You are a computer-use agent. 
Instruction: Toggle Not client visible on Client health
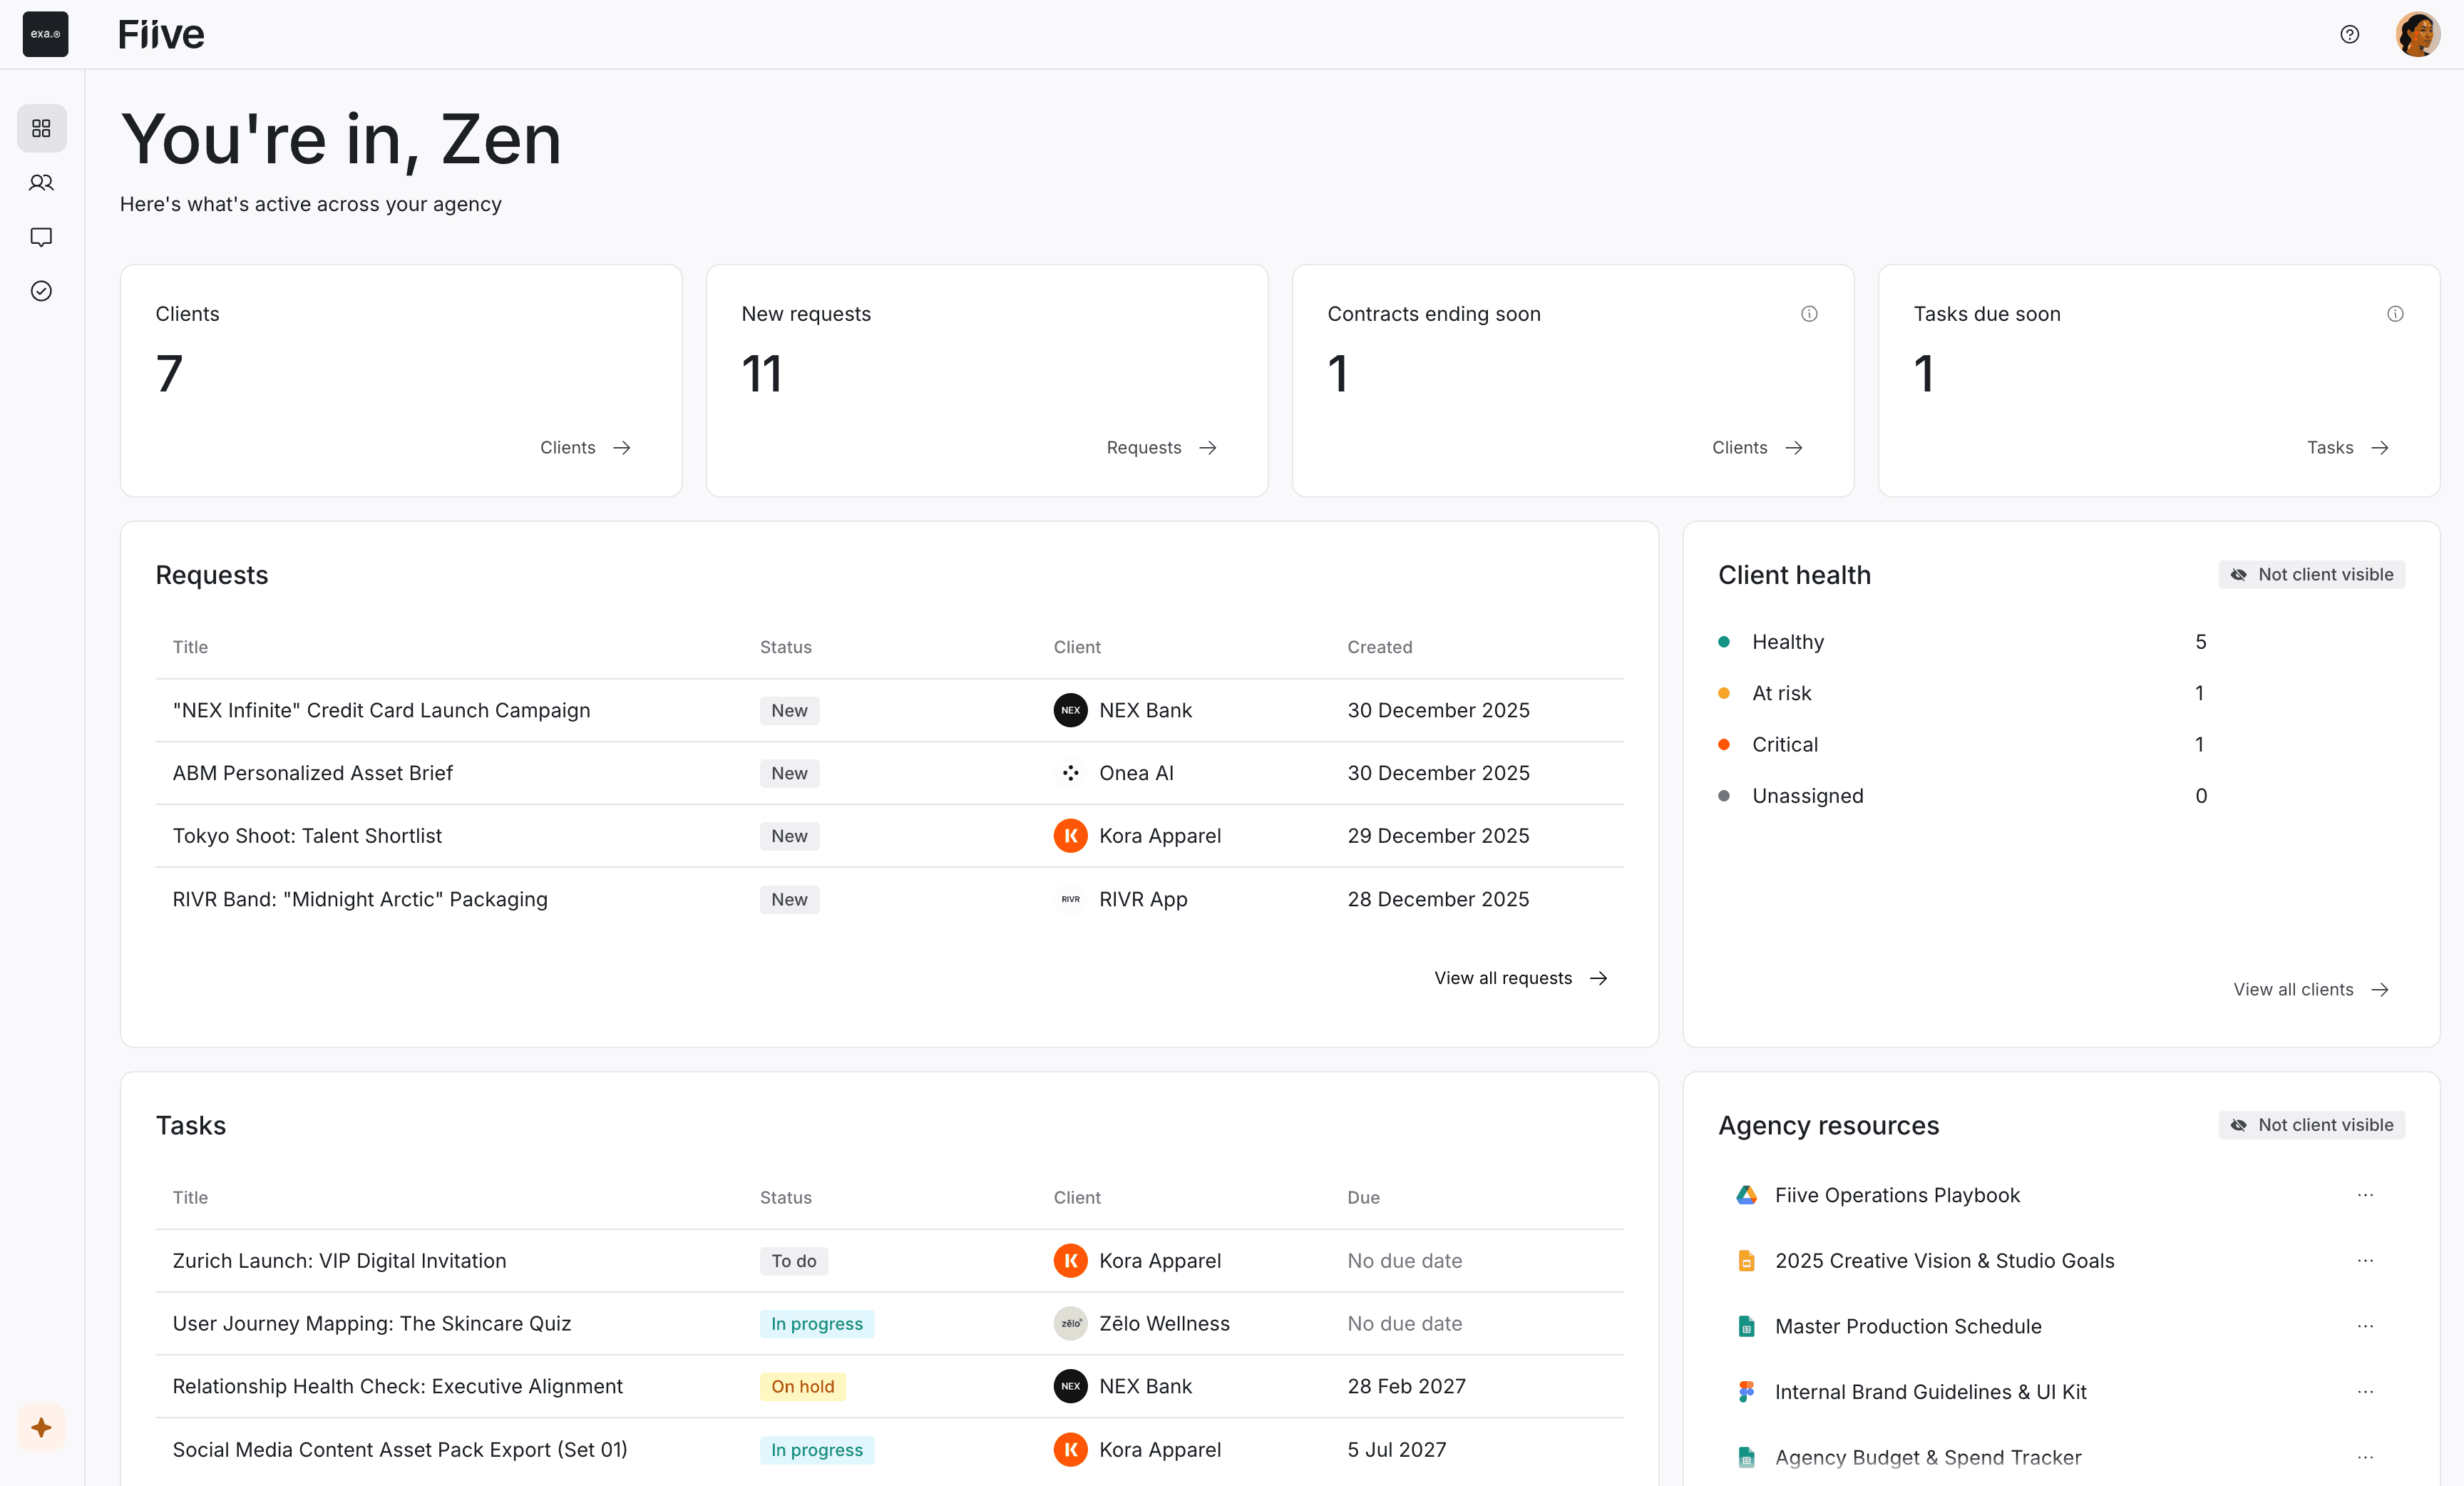(2311, 574)
